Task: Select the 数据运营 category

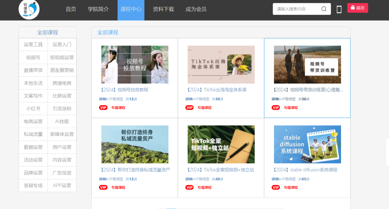Action: pyautogui.click(x=33, y=147)
